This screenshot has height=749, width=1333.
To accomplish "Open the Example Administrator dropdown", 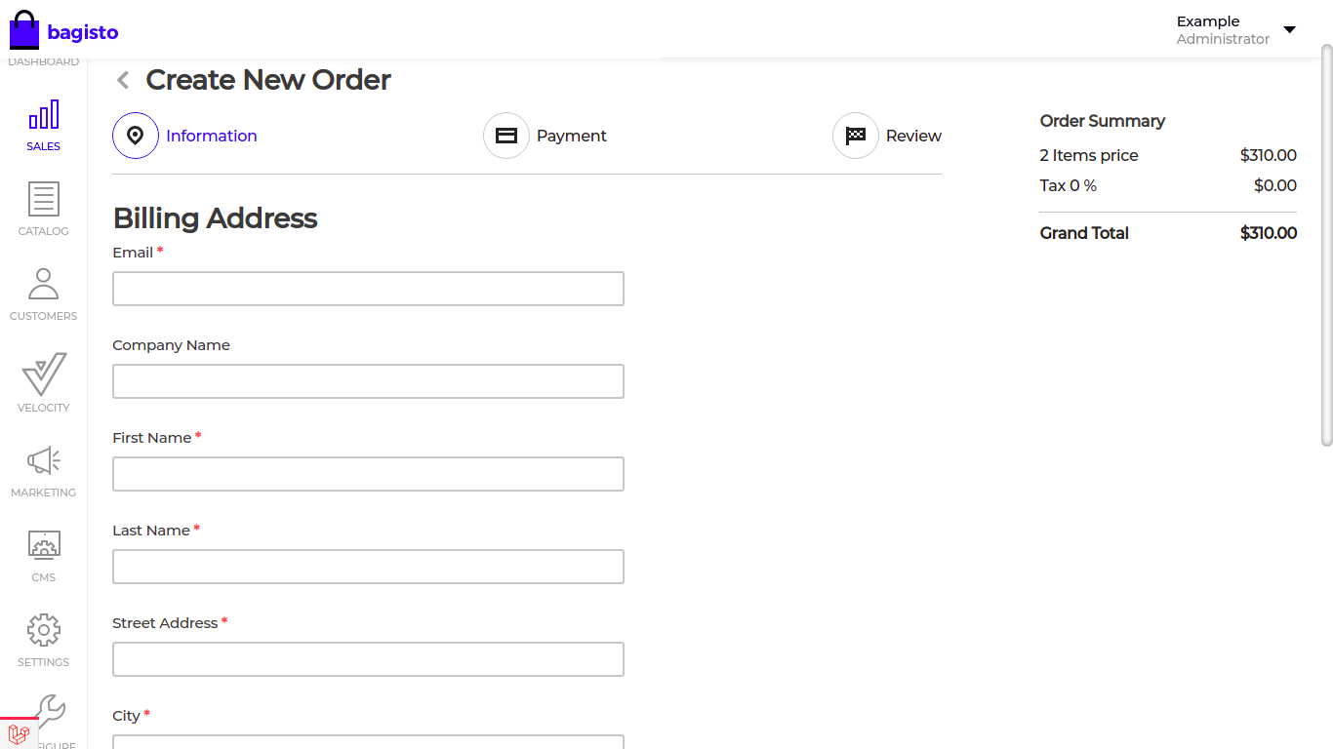I will click(x=1237, y=29).
